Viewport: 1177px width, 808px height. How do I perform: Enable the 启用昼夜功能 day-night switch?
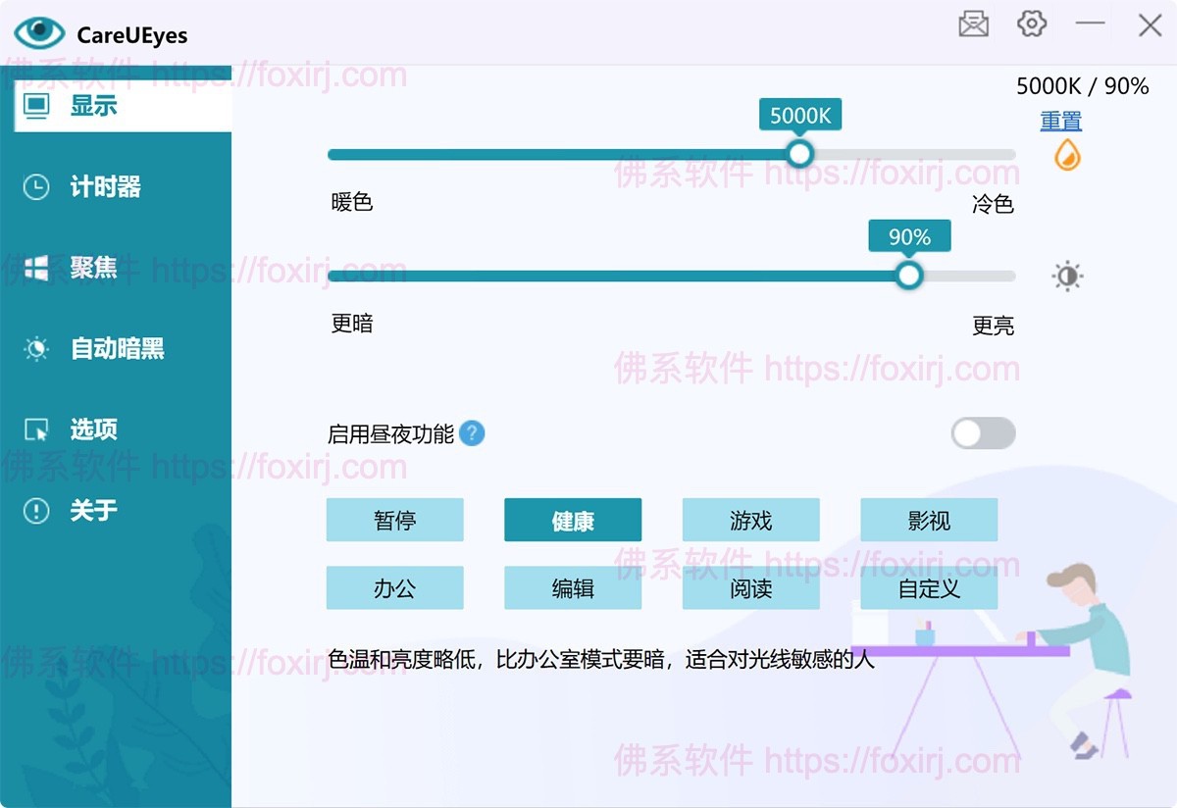point(982,433)
